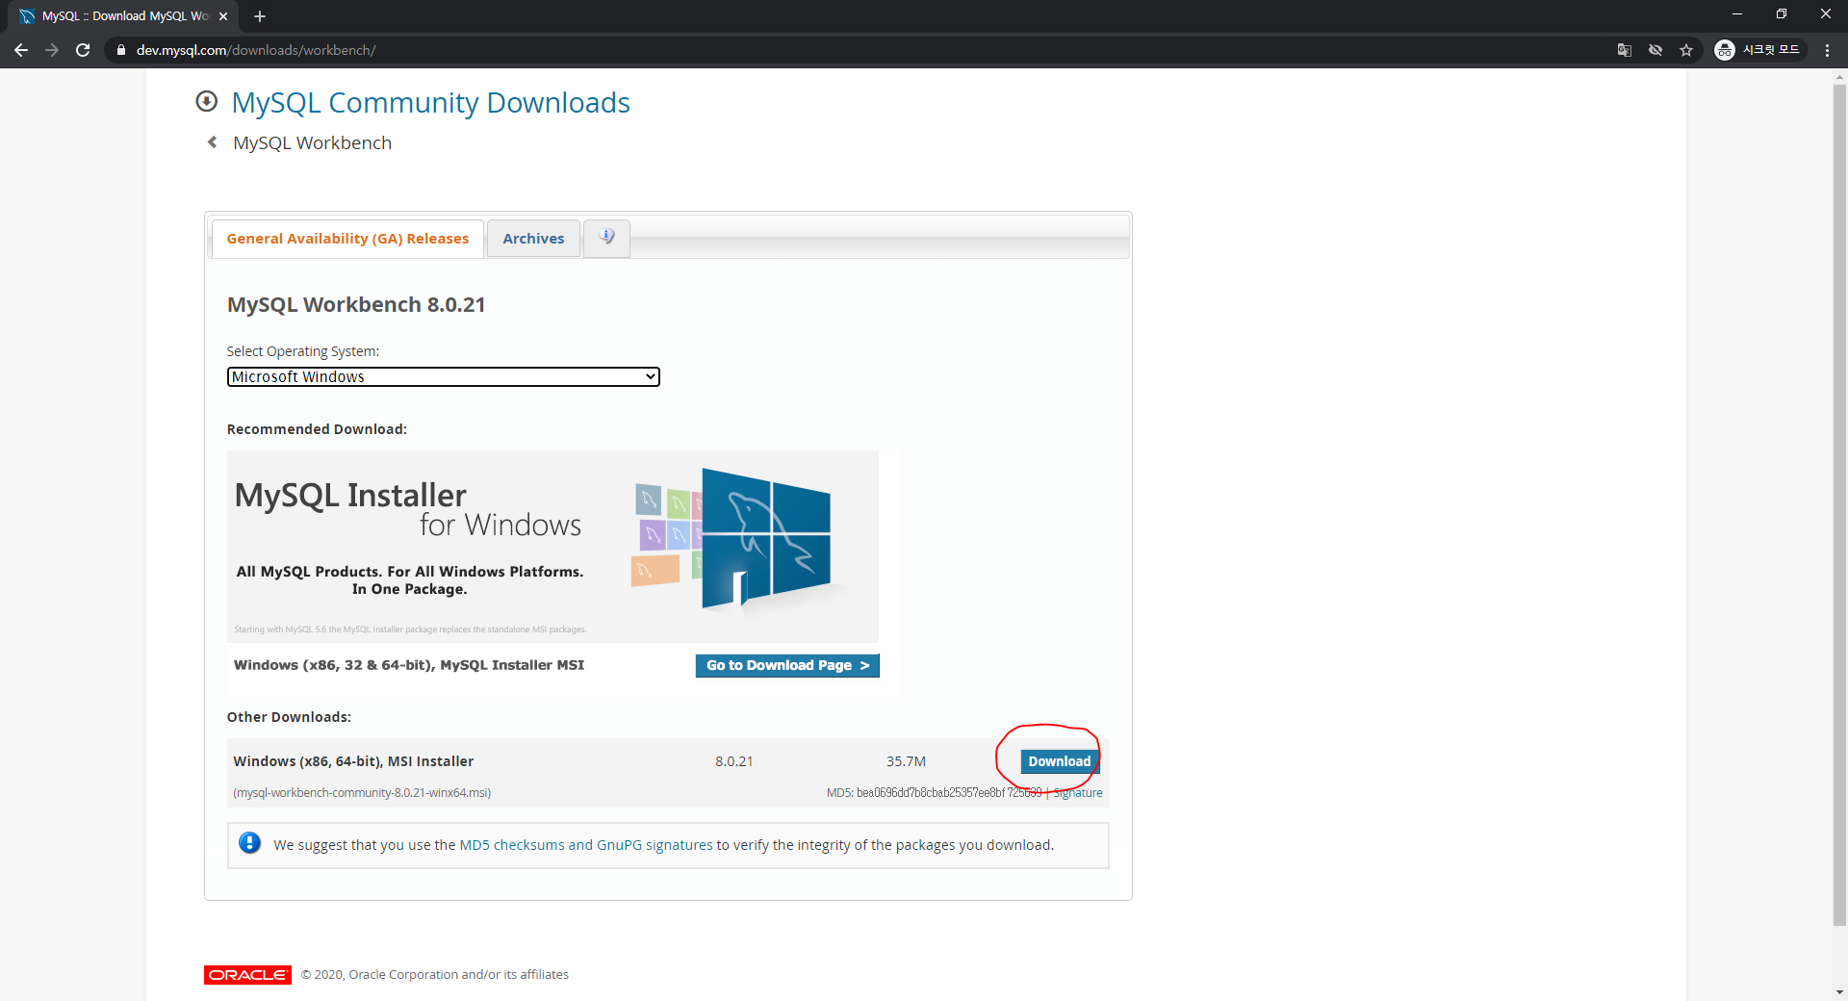Viewport: 1848px width, 1001px height.
Task: Click the MySQL Installer for Windows banner
Action: 552,547
